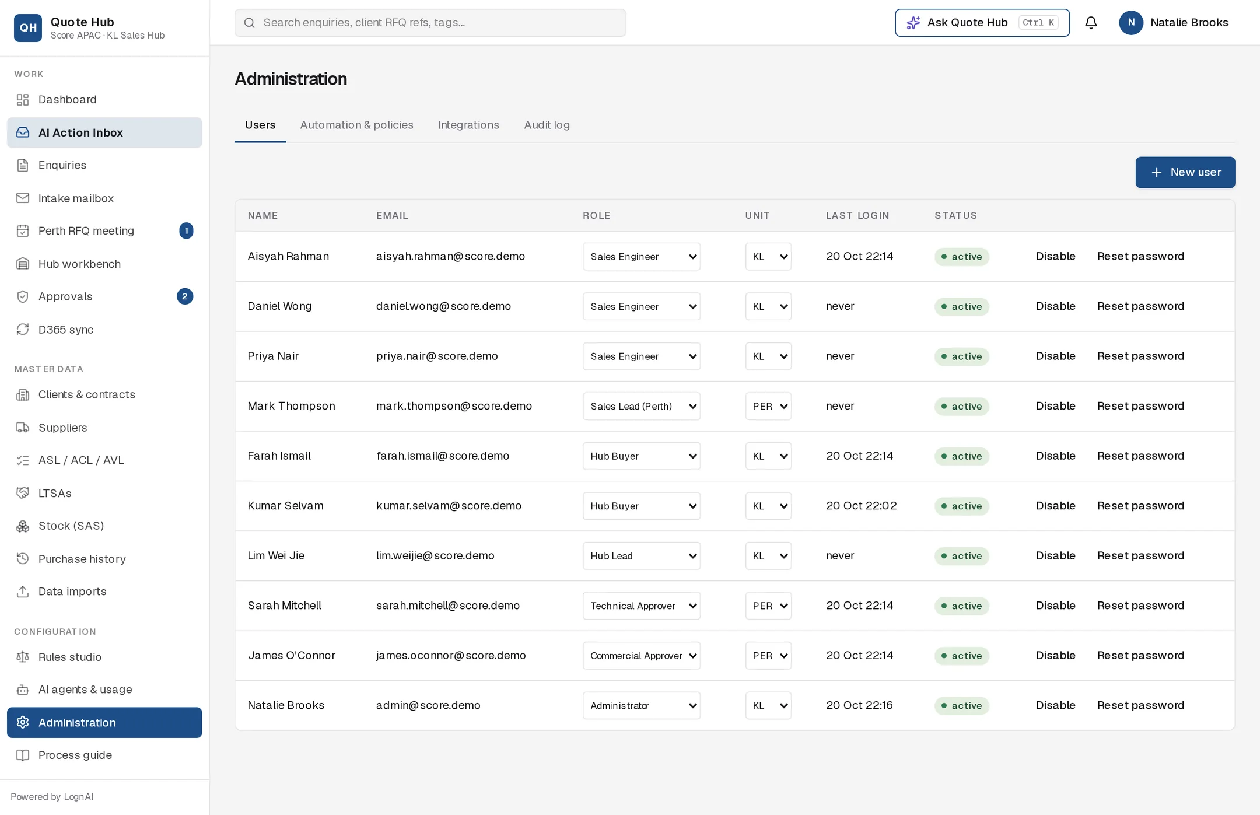Open the Dashboard grid icon
This screenshot has width=1260, height=815.
click(x=23, y=100)
